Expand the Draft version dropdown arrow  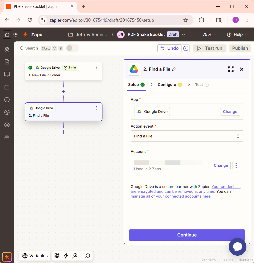pyautogui.click(x=183, y=35)
